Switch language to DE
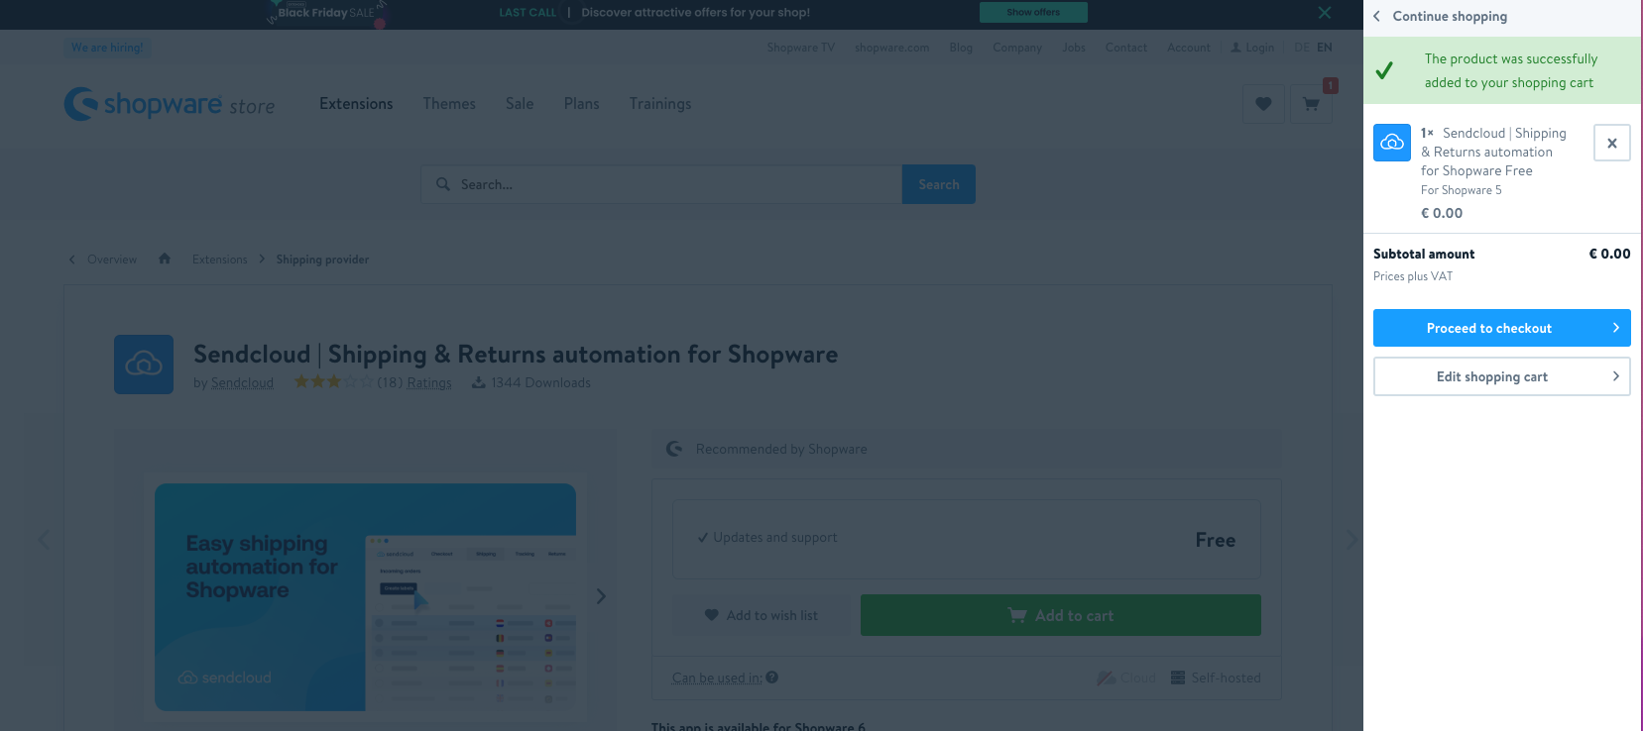Viewport: 1643px width, 731px height. click(x=1302, y=48)
